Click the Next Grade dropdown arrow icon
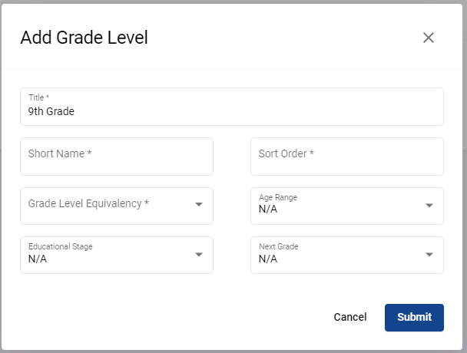Screen dimensions: 467x353 coord(429,255)
